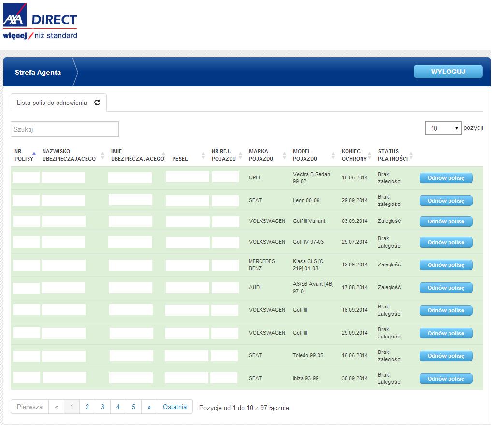Viewport: 492px width, 425px height.
Task: Log out with the WYLOGUJ button
Action: point(448,72)
